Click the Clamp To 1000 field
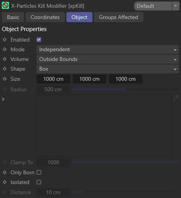The image size is (181, 198). [53, 162]
